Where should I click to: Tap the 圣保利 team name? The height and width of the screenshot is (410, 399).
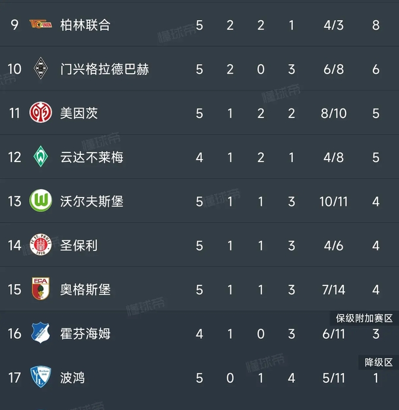tap(78, 245)
